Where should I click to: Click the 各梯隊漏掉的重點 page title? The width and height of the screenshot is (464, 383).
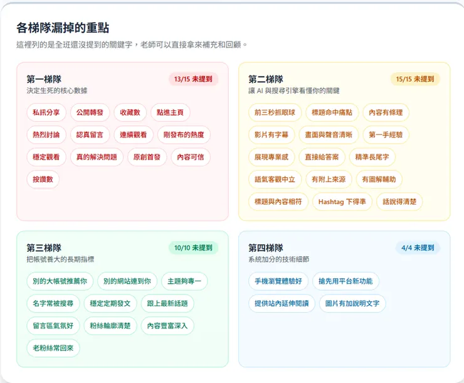coord(63,28)
